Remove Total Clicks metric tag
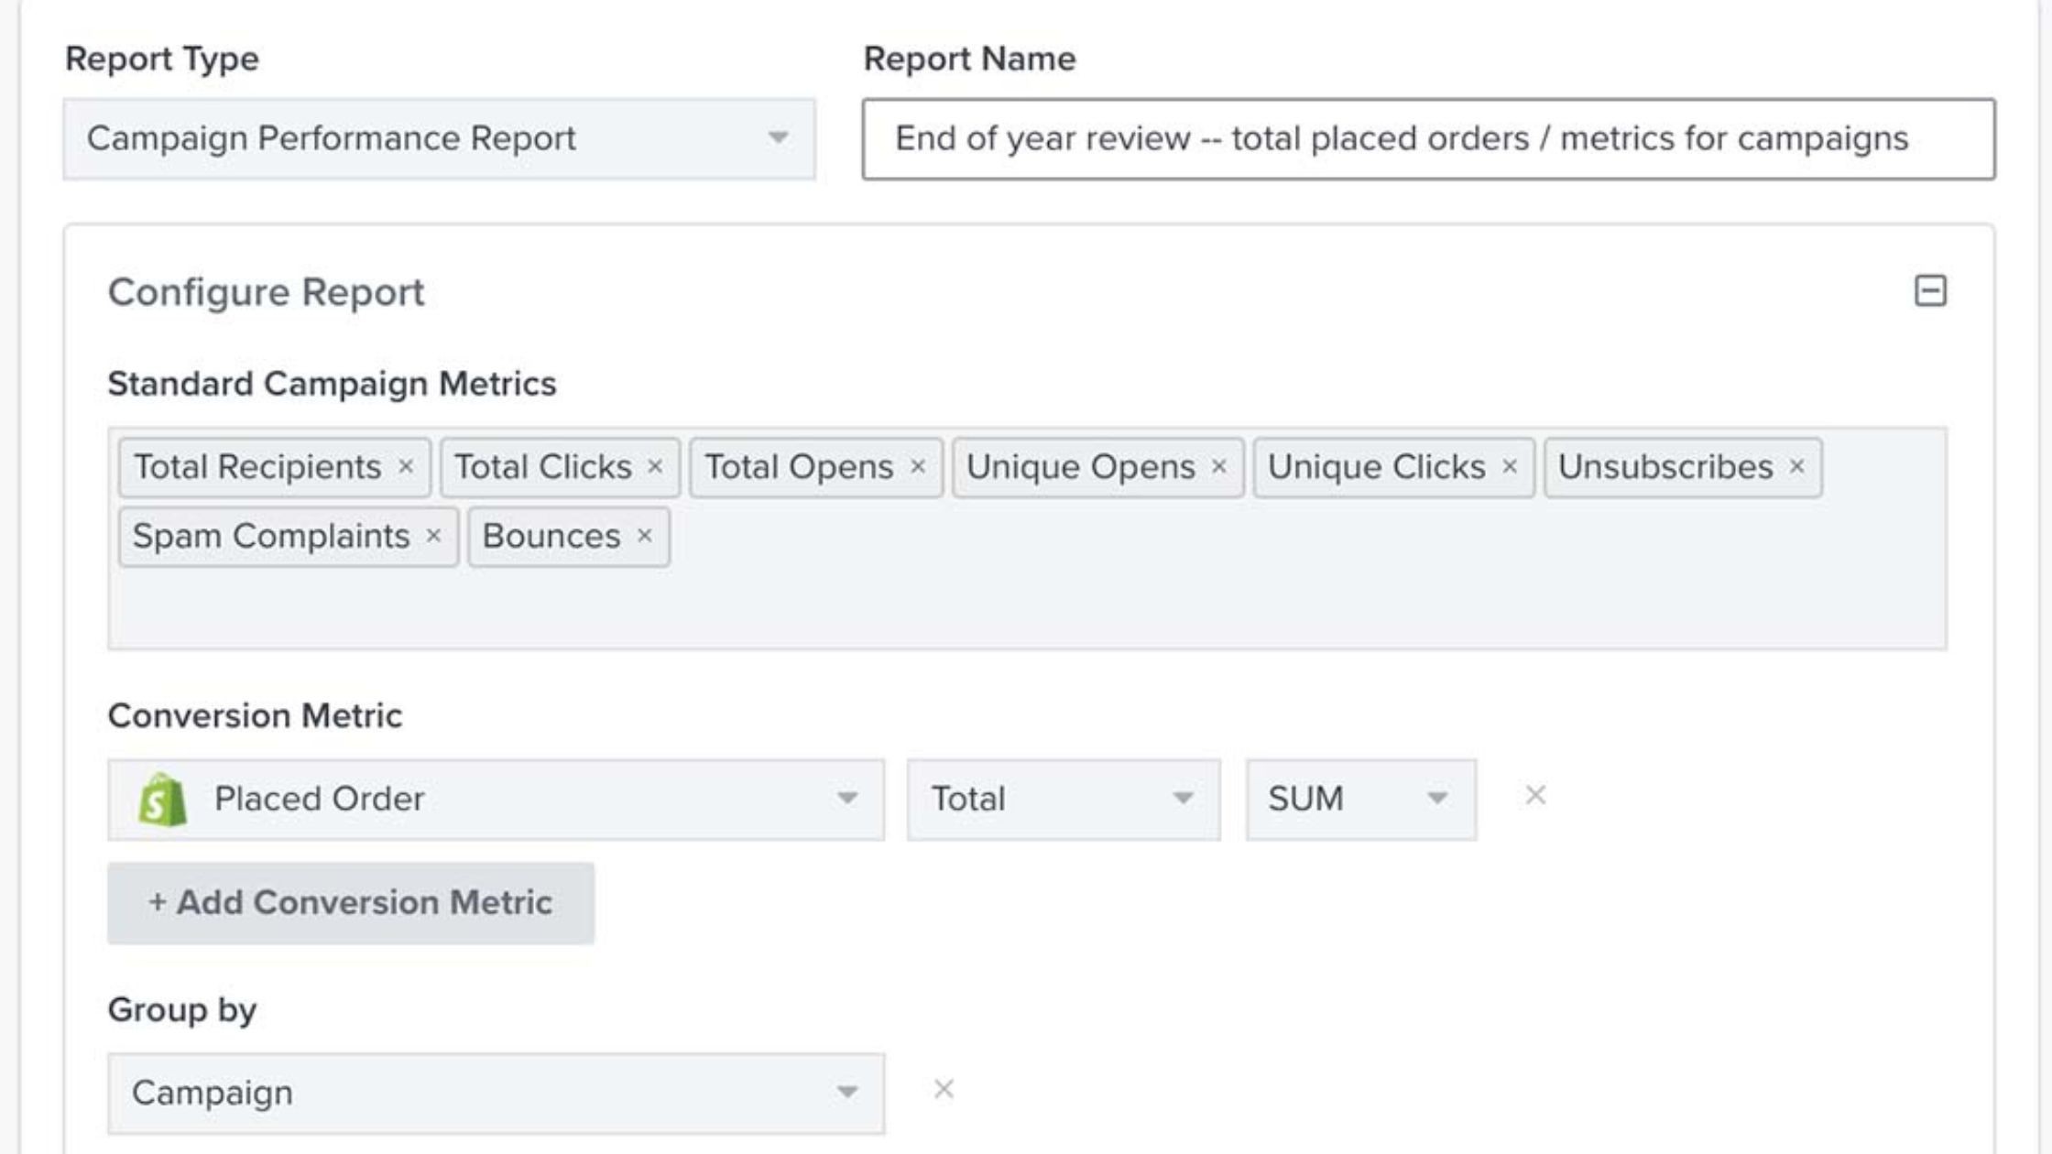 click(x=655, y=467)
